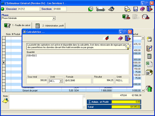
Task: Open the notebook with pen sidebar icon
Action: tap(149, 48)
